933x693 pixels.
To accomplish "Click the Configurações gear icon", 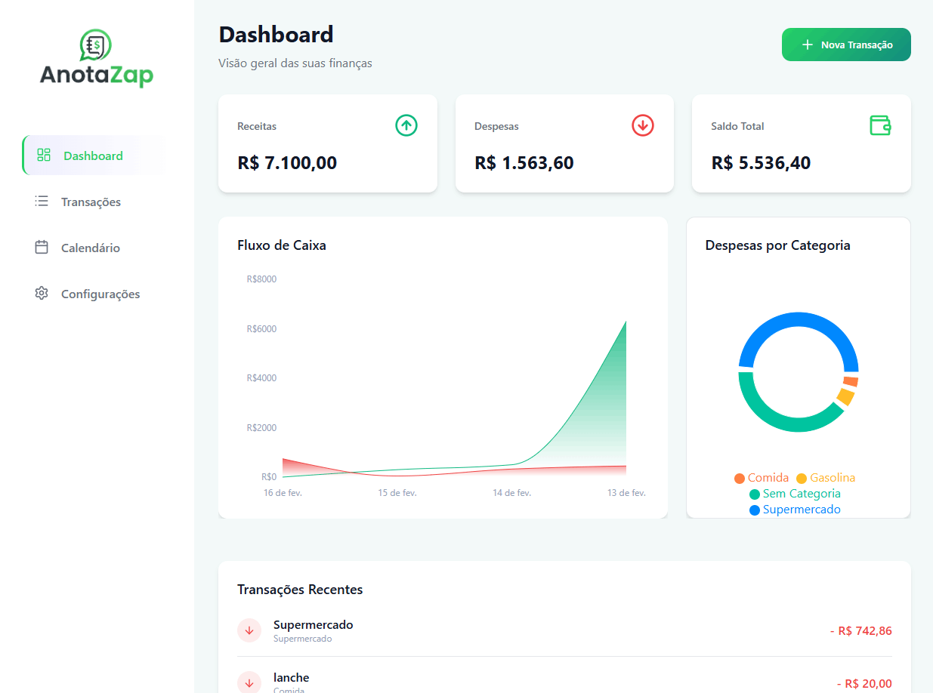I will coord(42,294).
